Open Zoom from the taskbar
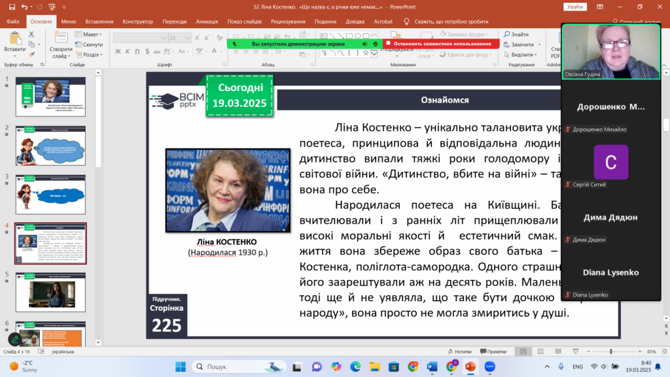Viewport: 670px width, 377px height. [x=489, y=367]
